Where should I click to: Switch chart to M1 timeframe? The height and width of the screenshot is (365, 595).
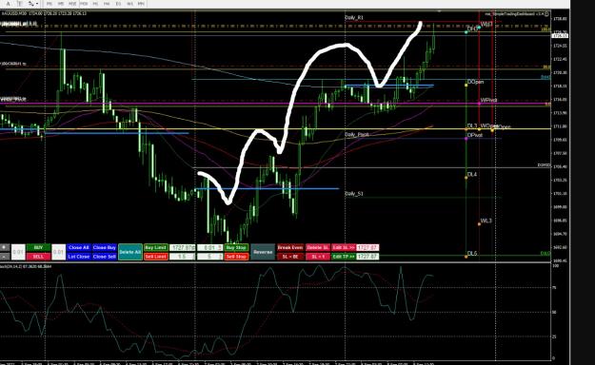point(50,4)
